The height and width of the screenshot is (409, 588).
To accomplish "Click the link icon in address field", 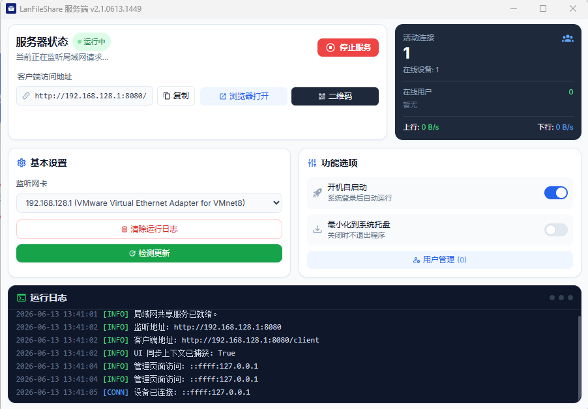I will point(26,96).
